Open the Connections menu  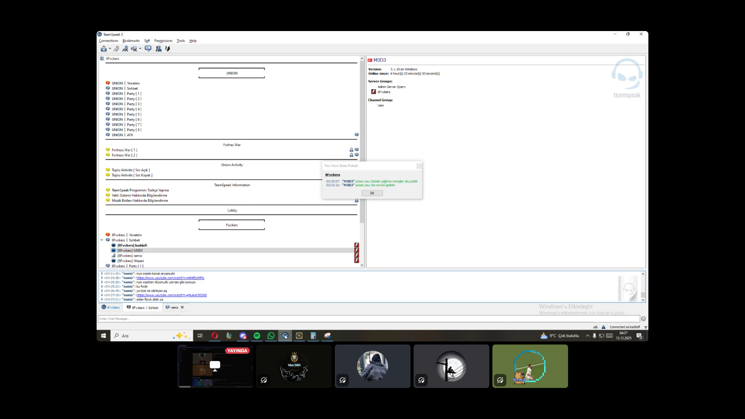click(108, 41)
